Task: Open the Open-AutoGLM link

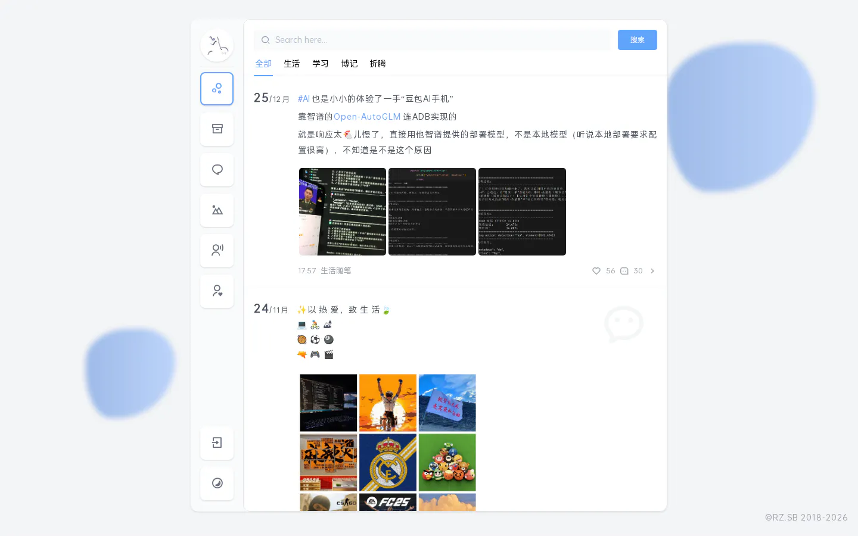Action: tap(367, 117)
